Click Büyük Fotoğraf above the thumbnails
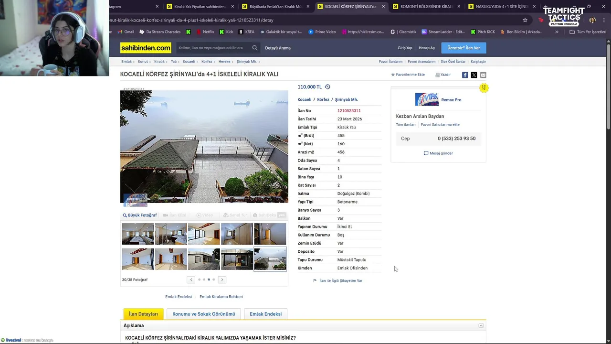Screen dimensions: 611x344 pos(139,215)
